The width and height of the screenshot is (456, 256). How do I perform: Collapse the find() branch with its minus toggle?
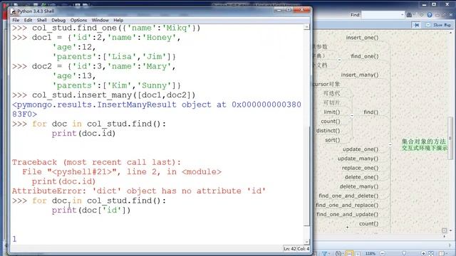[x=352, y=115]
